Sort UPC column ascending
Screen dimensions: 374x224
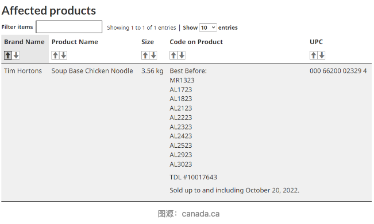coord(314,55)
